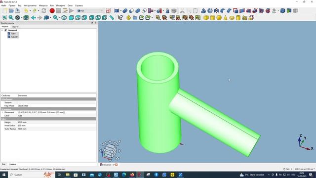Screen dimensions: 316x178
Task: Open the Windows Start menu
Action: (4, 175)
